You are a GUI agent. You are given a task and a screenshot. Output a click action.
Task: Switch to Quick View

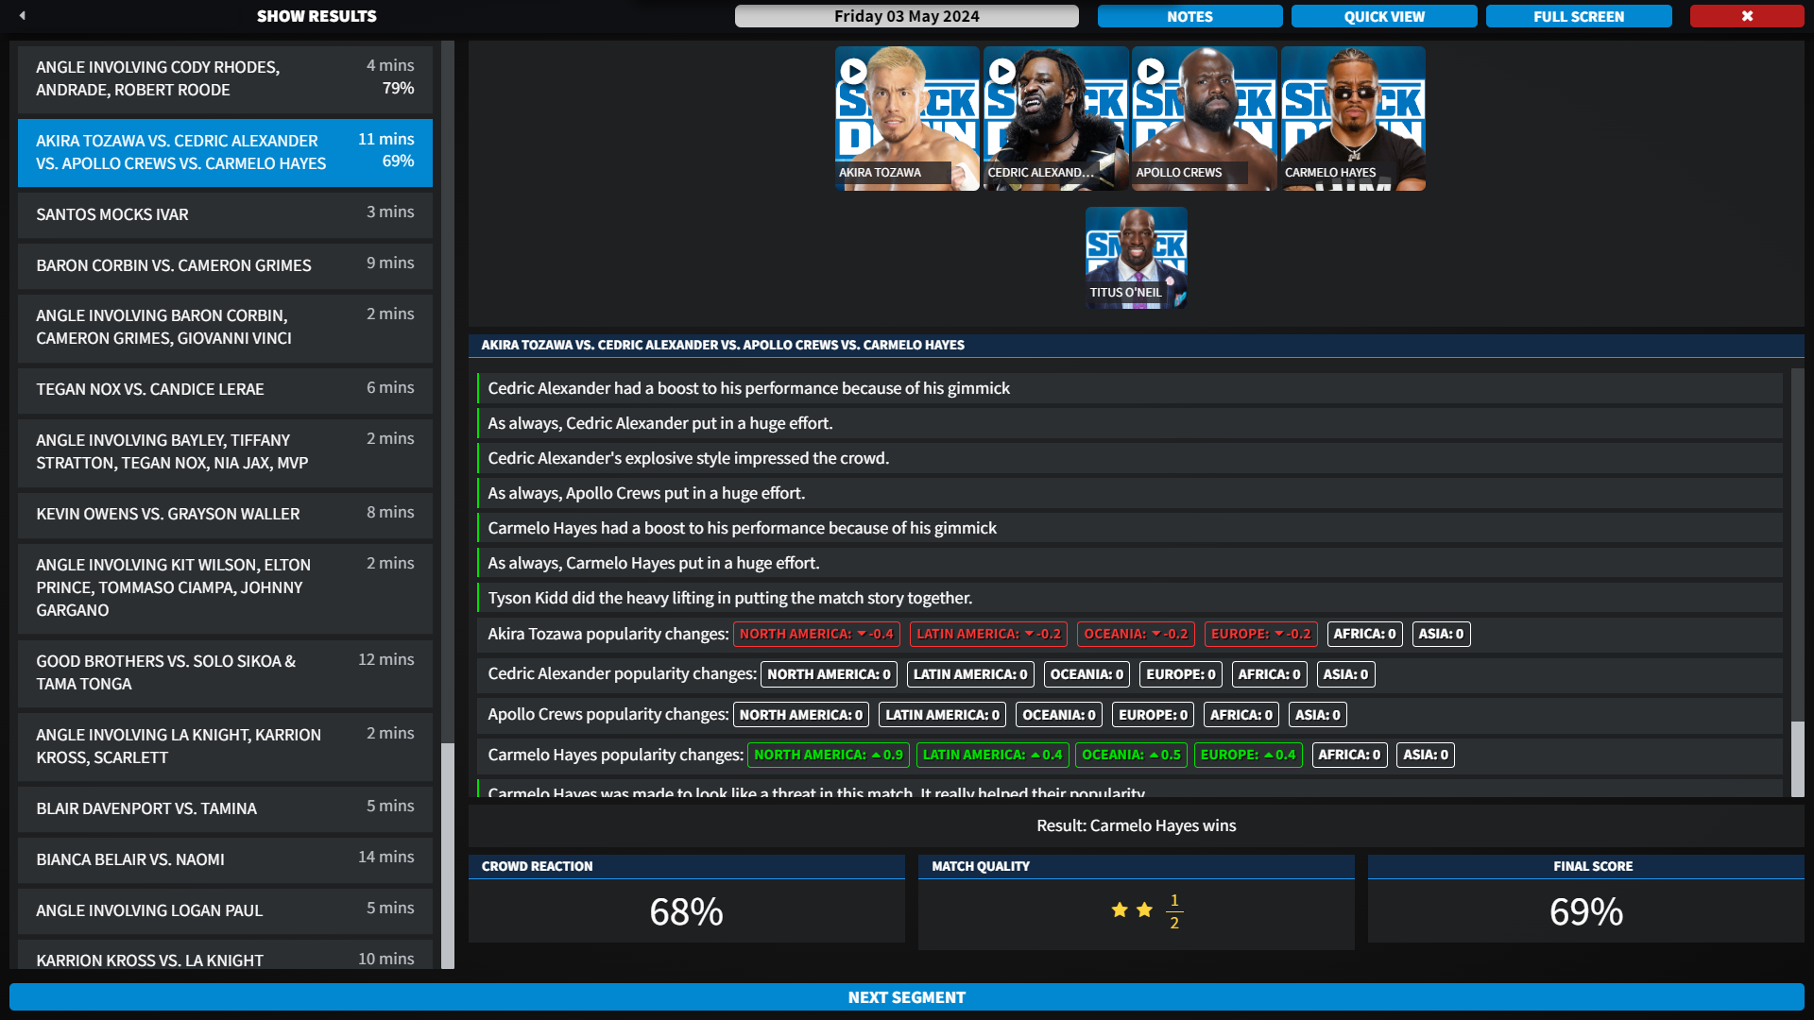tap(1384, 16)
